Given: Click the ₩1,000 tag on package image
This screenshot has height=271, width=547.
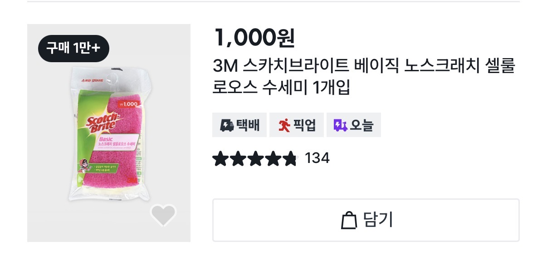Looking at the screenshot, I should pos(128,104).
